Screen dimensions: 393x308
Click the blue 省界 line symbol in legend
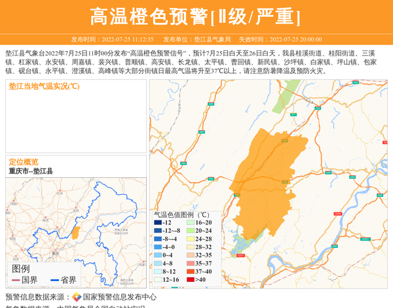54,280
